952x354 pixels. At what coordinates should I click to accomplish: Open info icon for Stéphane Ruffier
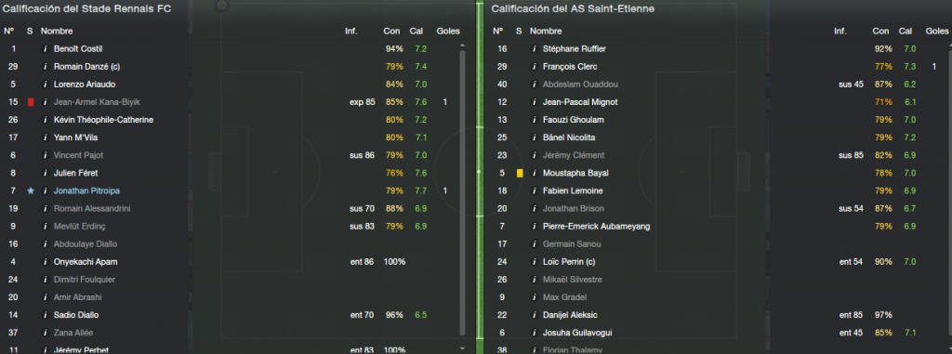pyautogui.click(x=535, y=48)
